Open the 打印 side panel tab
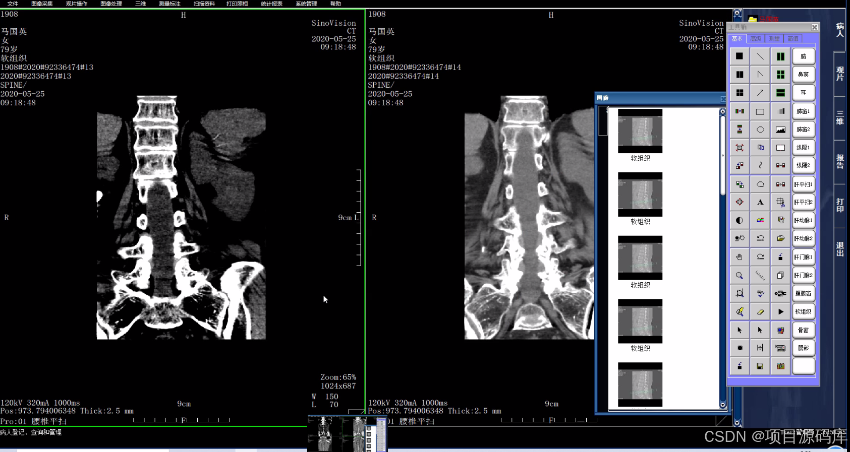This screenshot has height=452, width=850. (840, 205)
